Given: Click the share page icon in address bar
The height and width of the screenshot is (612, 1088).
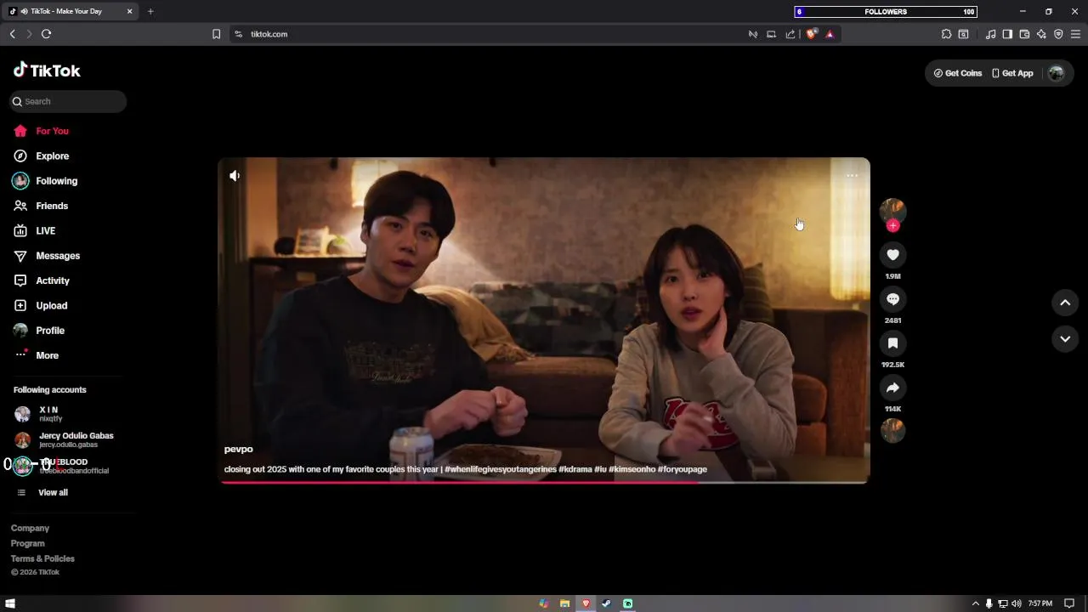Looking at the screenshot, I should point(790,34).
